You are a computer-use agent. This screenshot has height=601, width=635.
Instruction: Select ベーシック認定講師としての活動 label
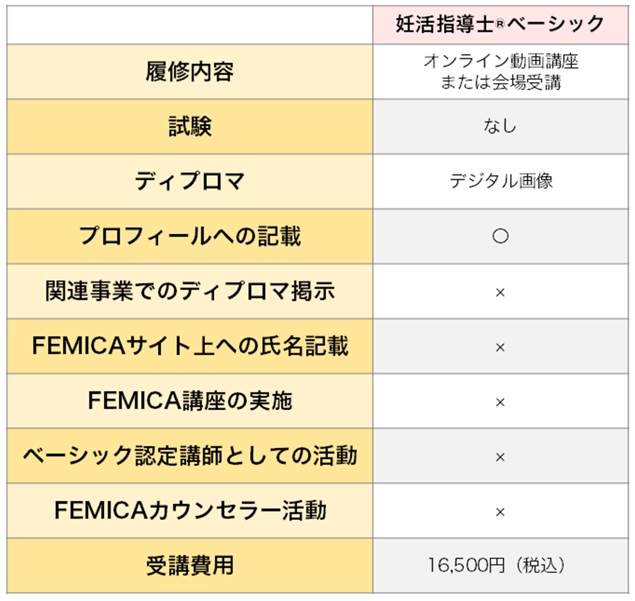point(189,455)
